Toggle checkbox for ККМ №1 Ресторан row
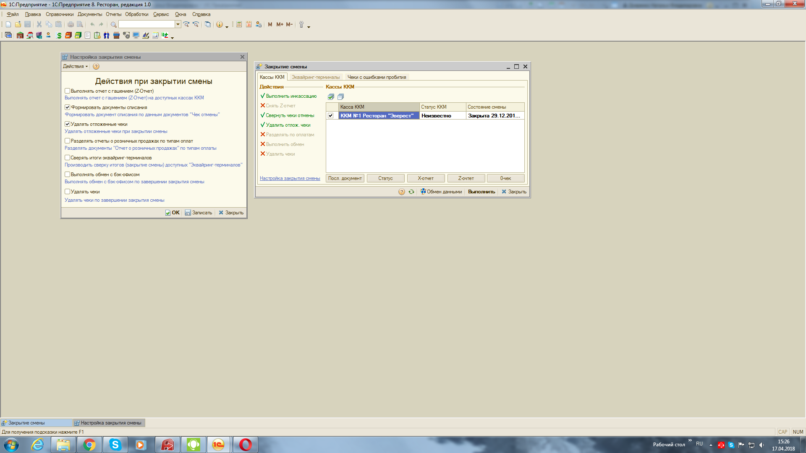This screenshot has width=806, height=453. click(x=331, y=116)
